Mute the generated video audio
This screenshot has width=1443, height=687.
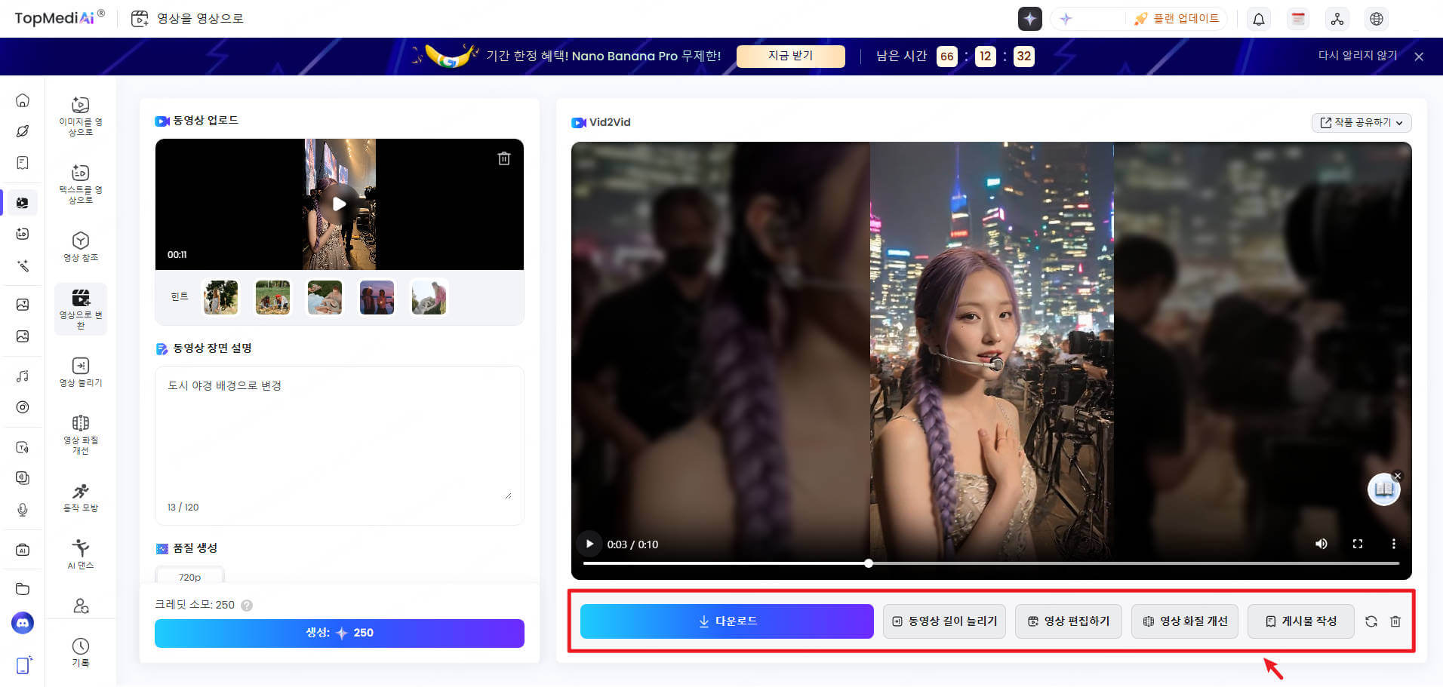tap(1321, 544)
